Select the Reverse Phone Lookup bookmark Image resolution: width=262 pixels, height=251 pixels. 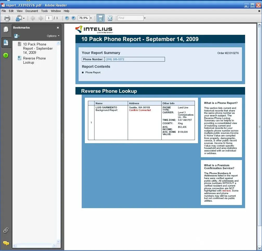(x=34, y=60)
